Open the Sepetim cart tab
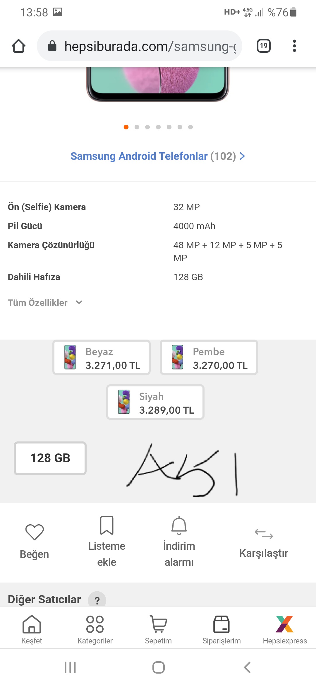 158,629
